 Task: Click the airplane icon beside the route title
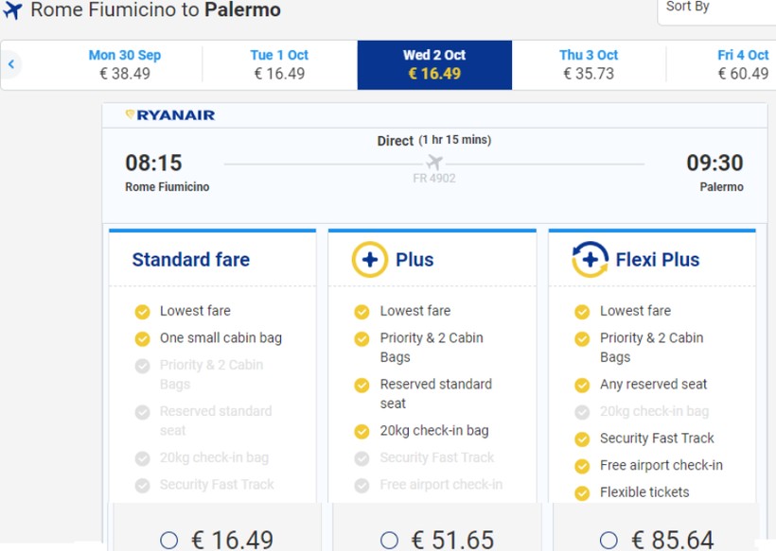(12, 11)
